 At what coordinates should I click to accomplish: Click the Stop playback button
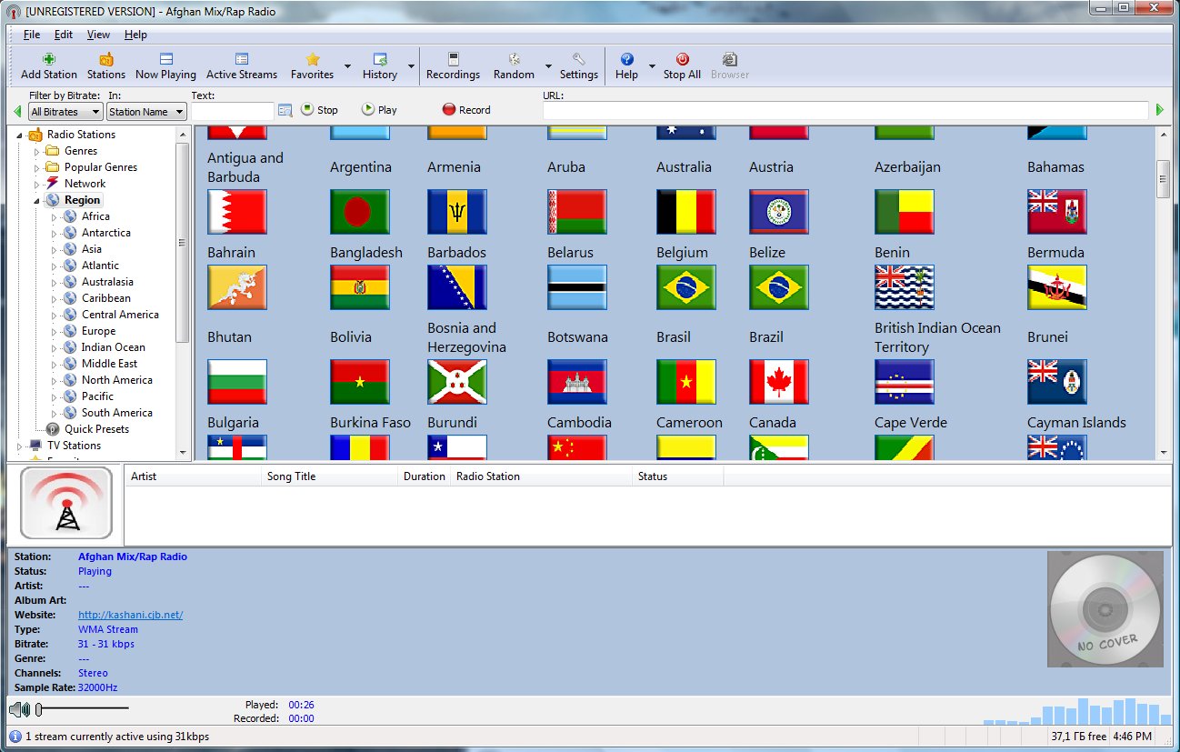(x=319, y=110)
